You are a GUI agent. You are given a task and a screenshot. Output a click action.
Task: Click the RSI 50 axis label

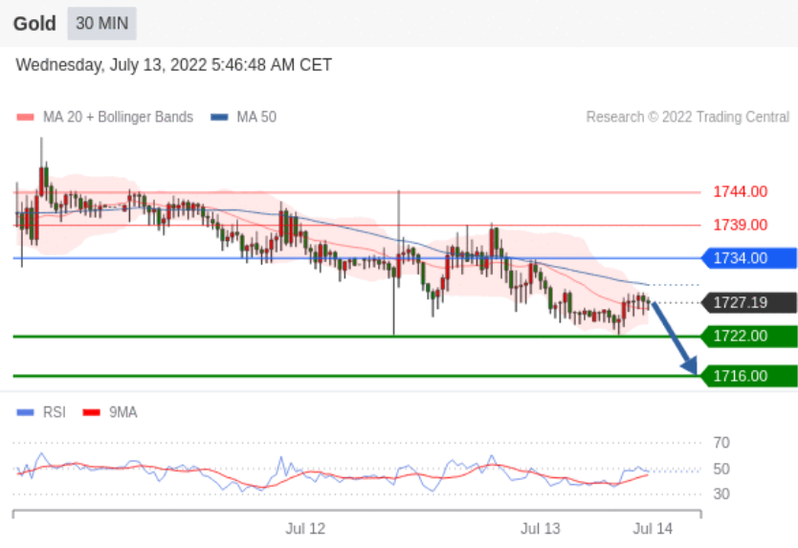pos(721,469)
